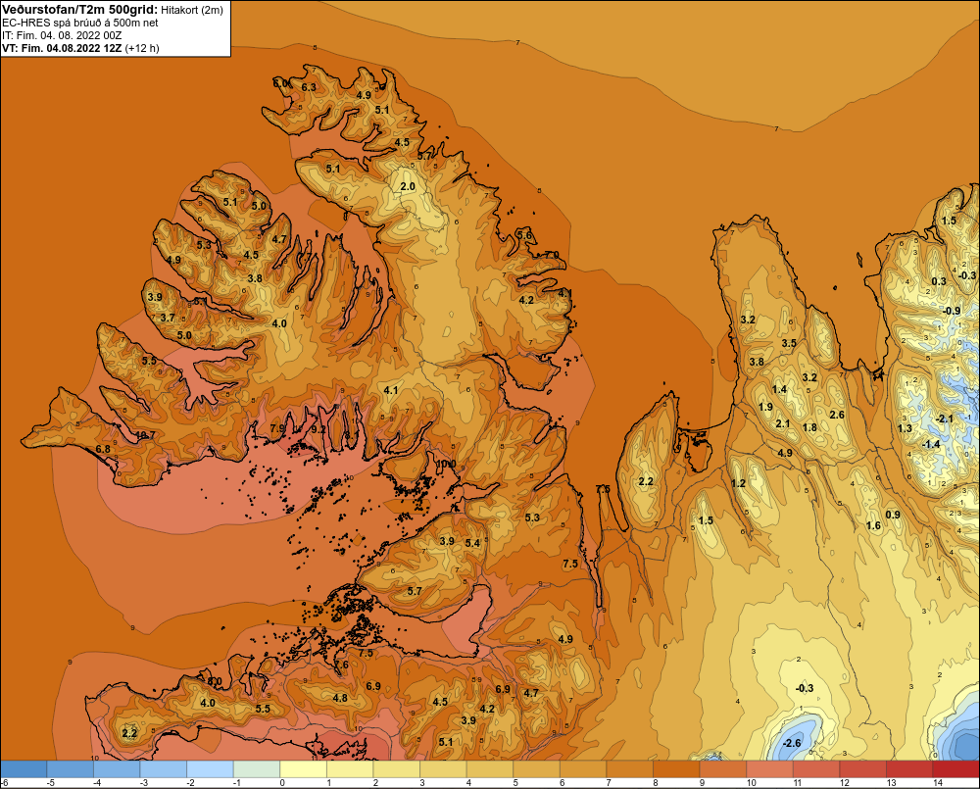This screenshot has height=789, width=980.
Task: Select the legend swatch between -3 and -2
Action: 164,769
